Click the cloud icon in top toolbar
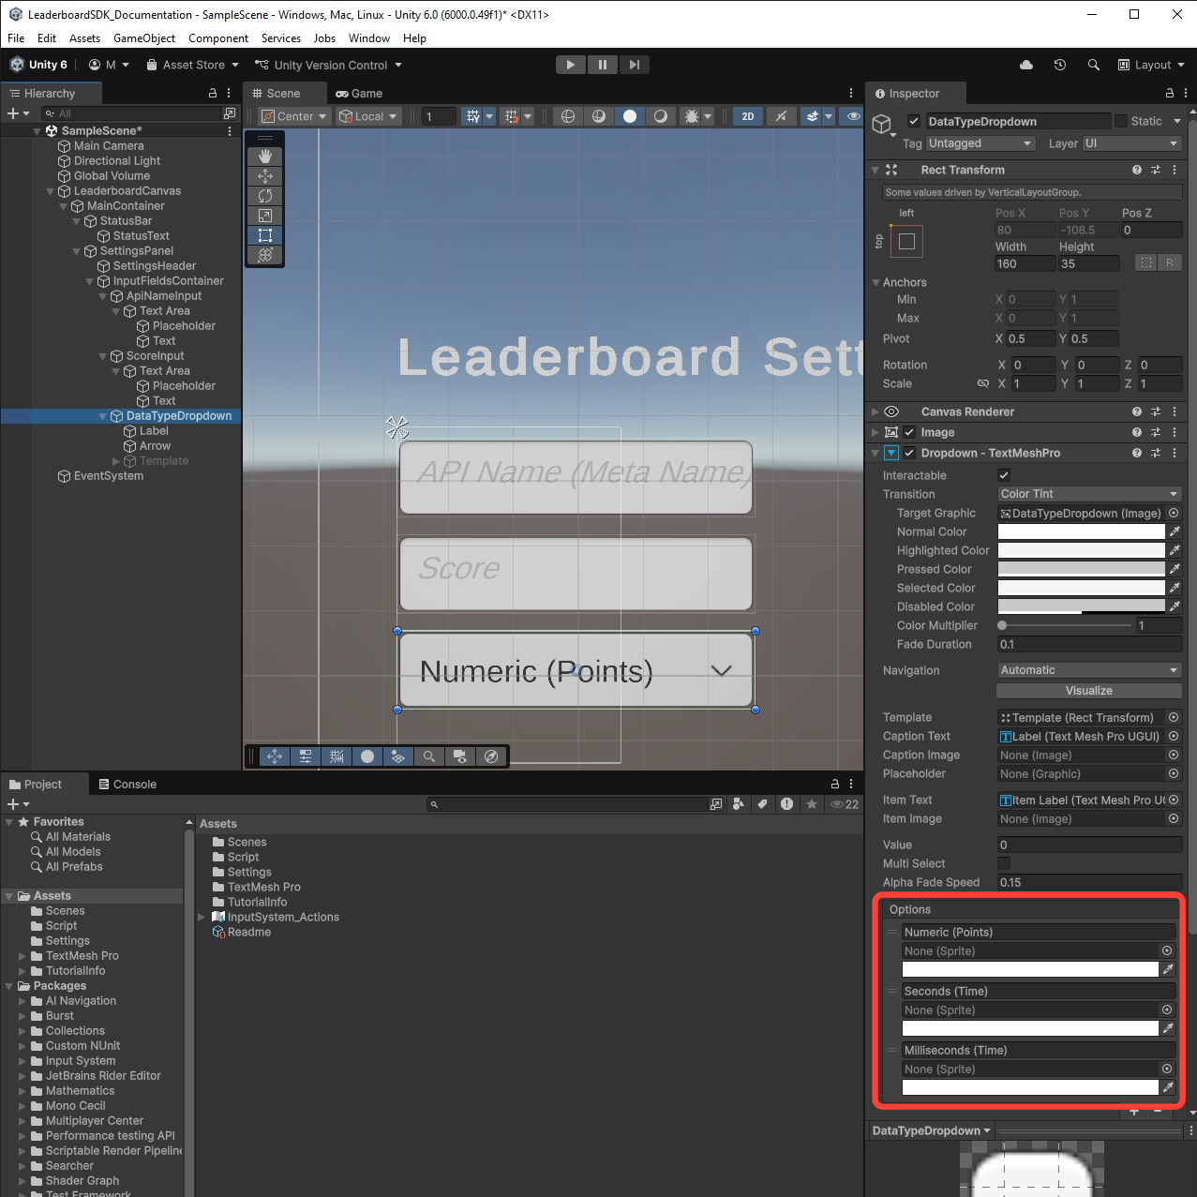 pos(1026,65)
